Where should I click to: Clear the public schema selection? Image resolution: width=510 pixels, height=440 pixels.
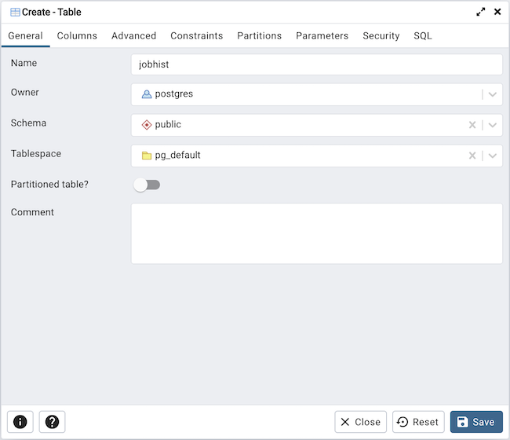click(472, 125)
